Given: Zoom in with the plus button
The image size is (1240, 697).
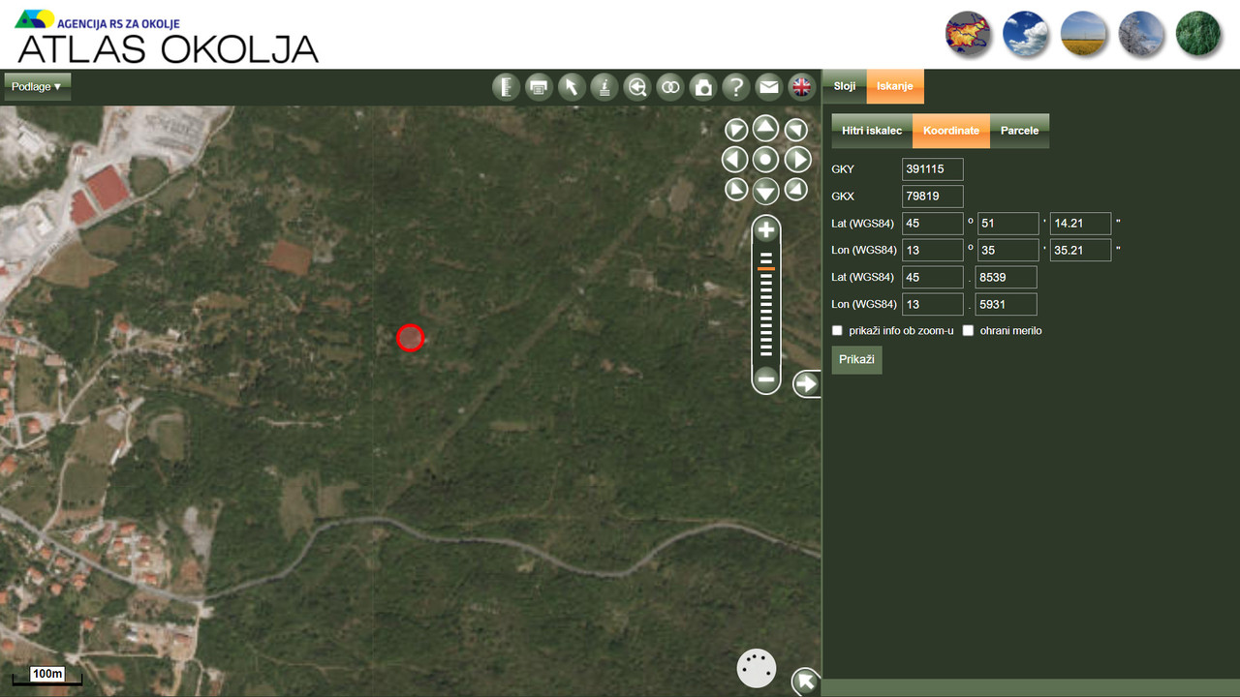Looking at the screenshot, I should 766,230.
